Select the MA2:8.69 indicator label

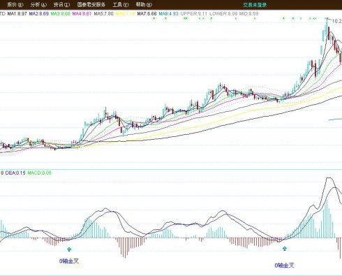point(39,14)
